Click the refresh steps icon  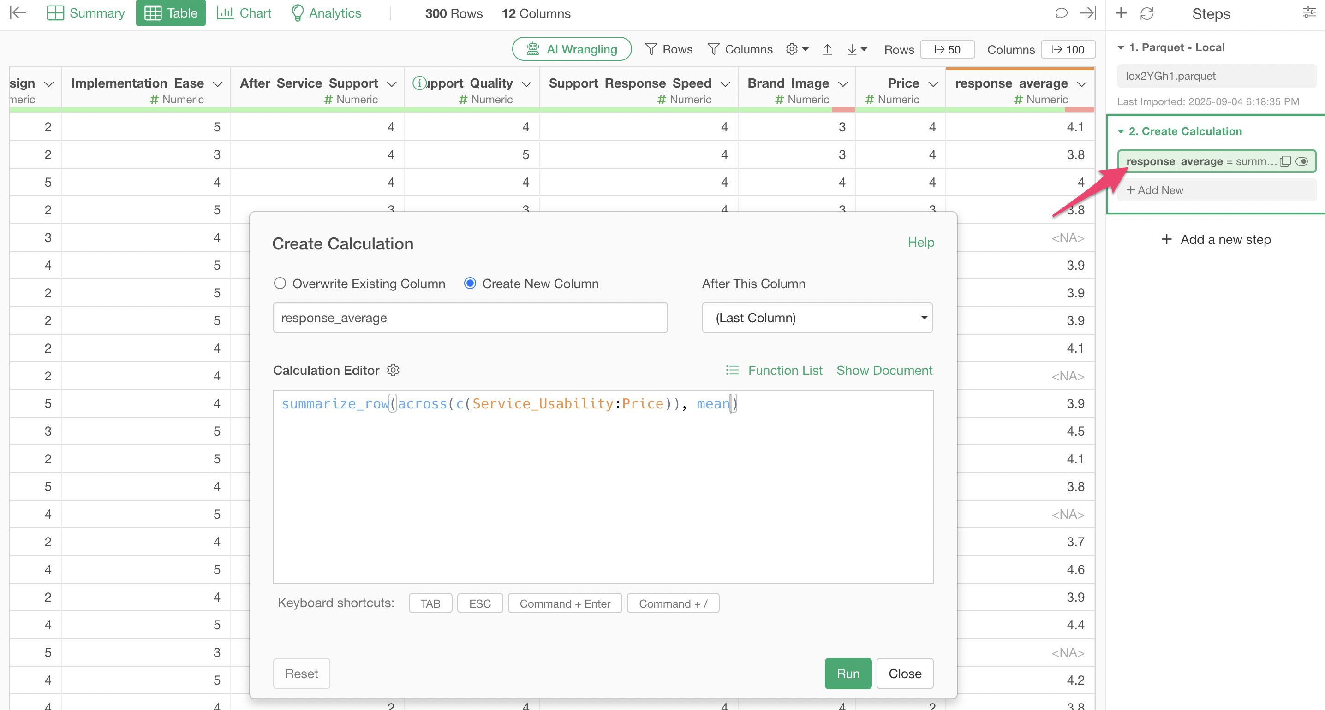click(x=1146, y=13)
